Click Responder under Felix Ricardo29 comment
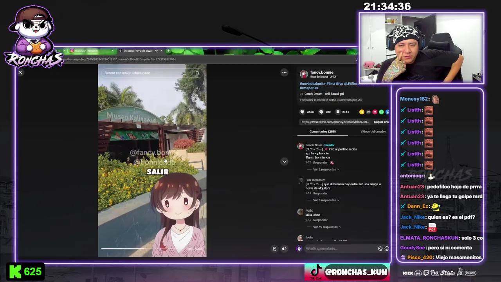Image resolution: width=501 pixels, height=282 pixels. pyautogui.click(x=320, y=193)
